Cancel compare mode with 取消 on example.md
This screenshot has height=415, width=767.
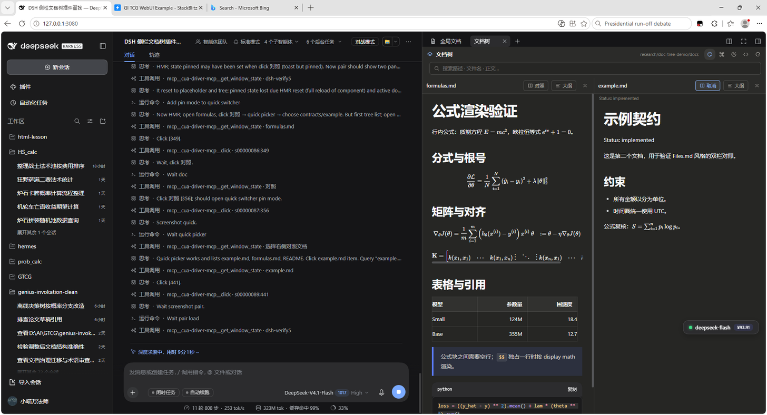[707, 85]
